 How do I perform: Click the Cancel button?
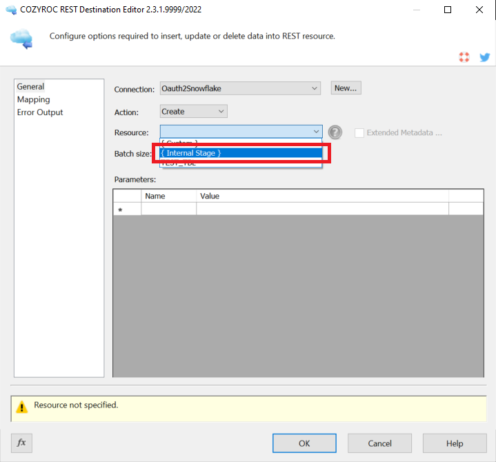pos(379,443)
